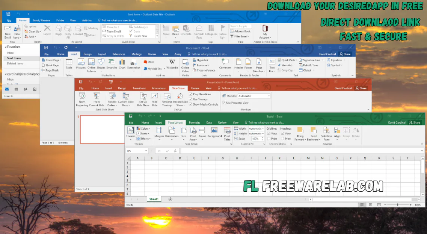Switch to the Formulas tab in Excel
Viewport: 427px width, 234px height.
(x=195, y=122)
